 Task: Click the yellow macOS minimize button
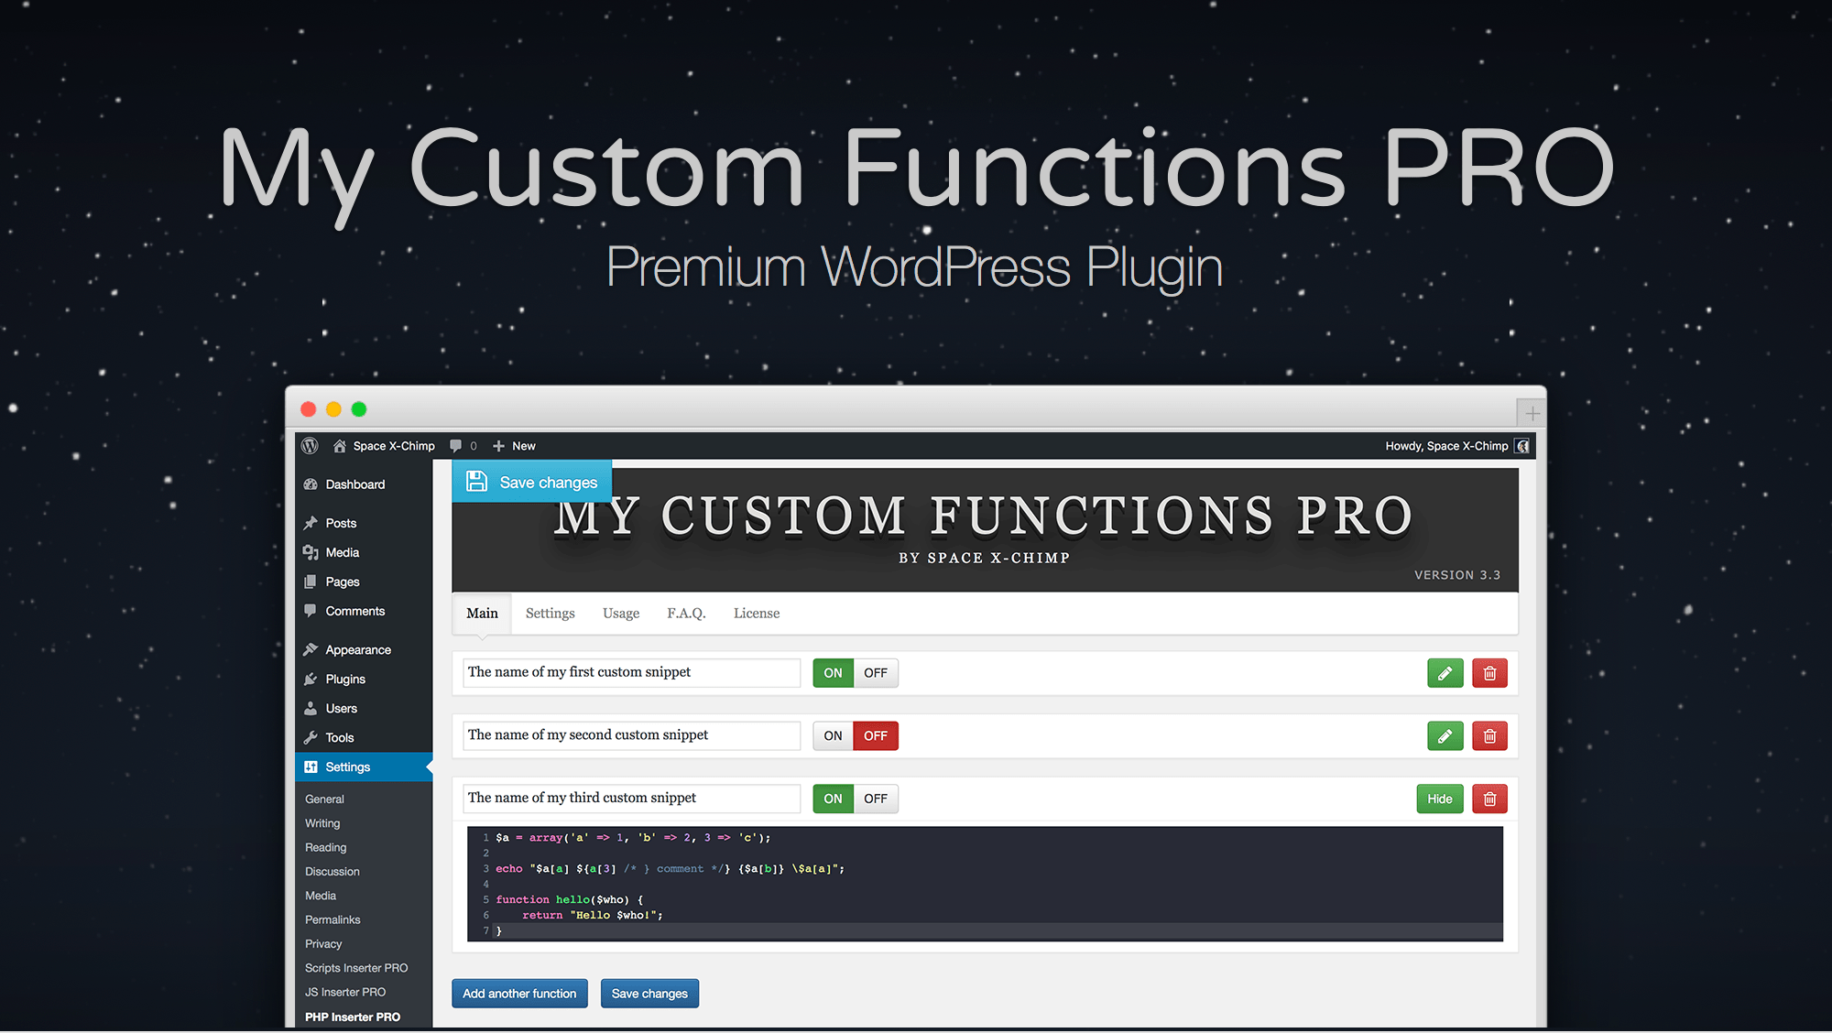(x=333, y=409)
